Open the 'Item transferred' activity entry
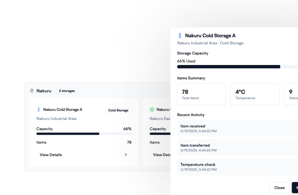This screenshot has height=195, width=298. point(237,148)
